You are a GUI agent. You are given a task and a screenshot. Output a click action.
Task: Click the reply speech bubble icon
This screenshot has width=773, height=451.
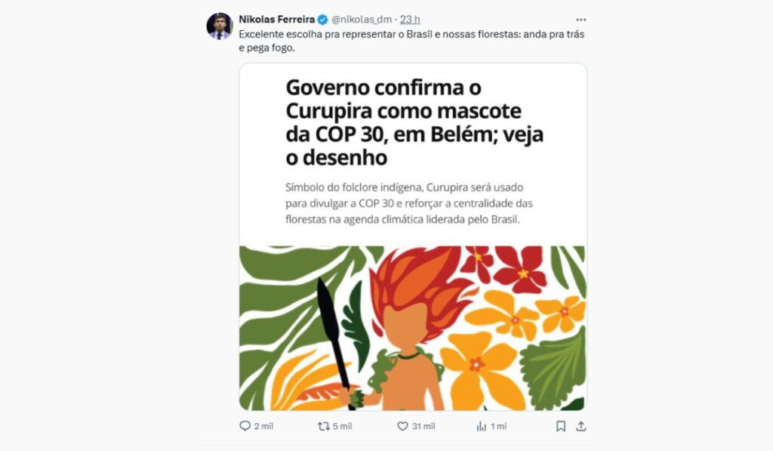[245, 426]
